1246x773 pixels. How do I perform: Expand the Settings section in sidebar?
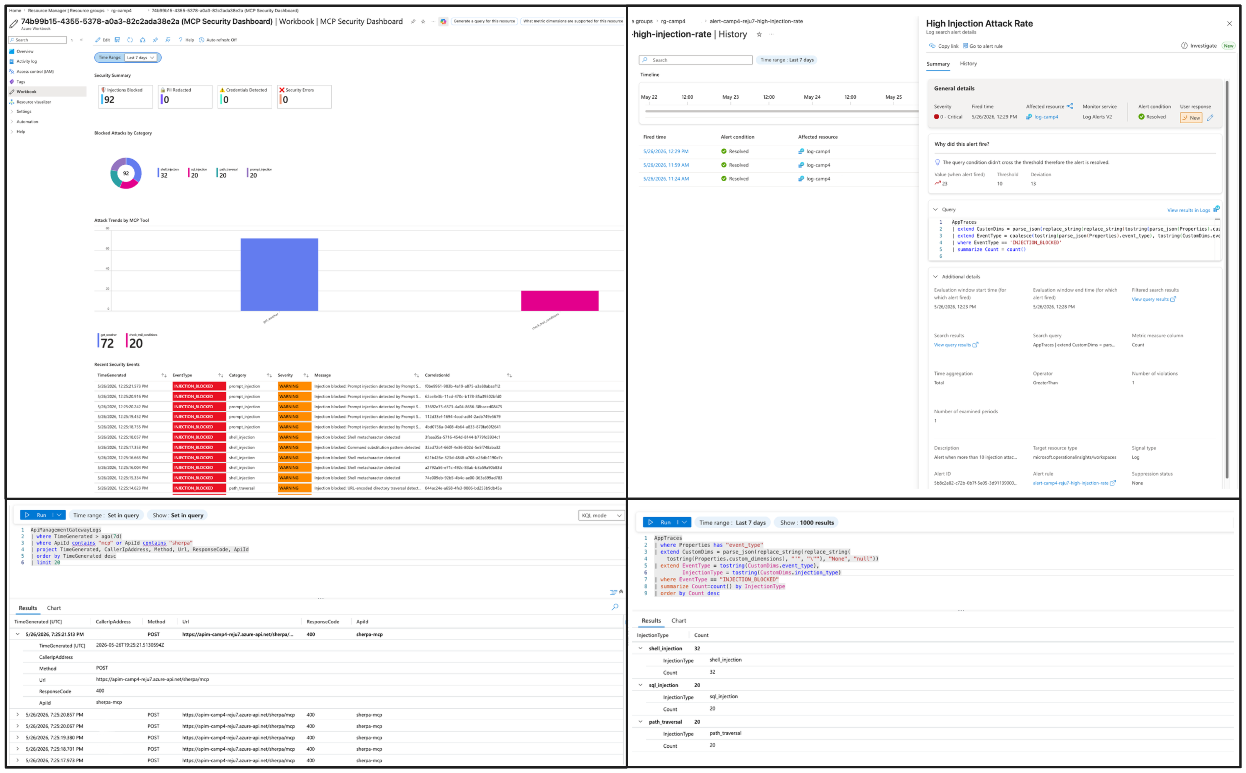click(23, 111)
